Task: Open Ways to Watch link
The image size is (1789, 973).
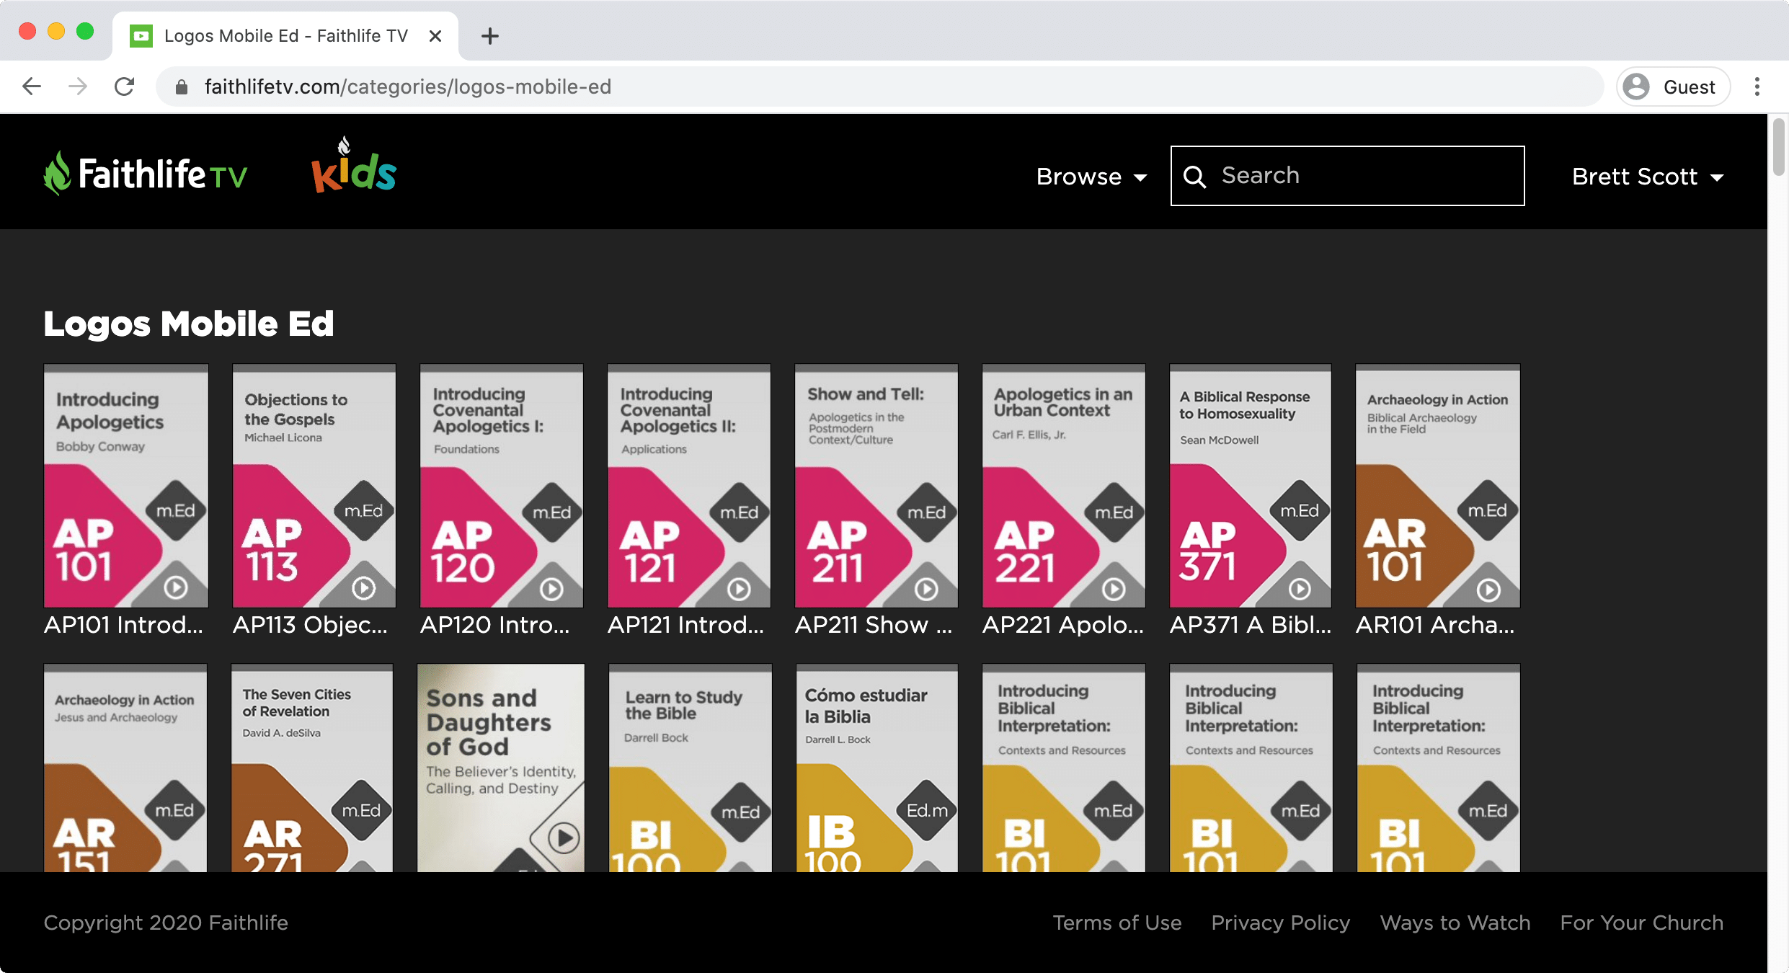Action: pyautogui.click(x=1455, y=923)
